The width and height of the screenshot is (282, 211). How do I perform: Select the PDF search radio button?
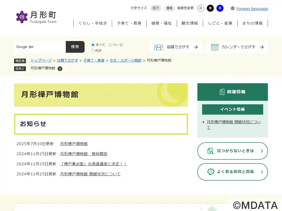tap(93, 51)
